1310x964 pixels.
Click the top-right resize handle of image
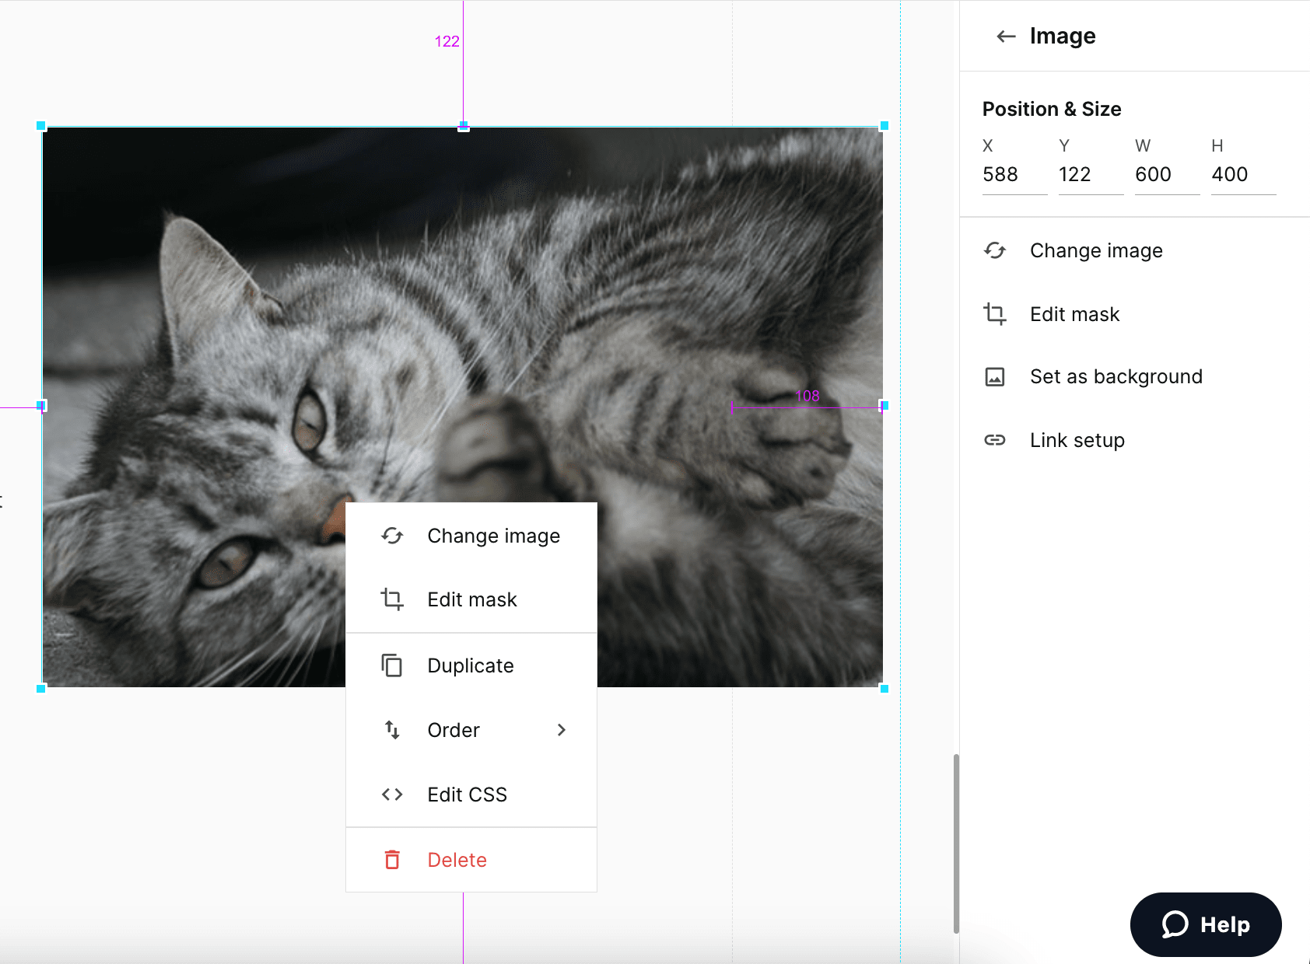(x=884, y=126)
